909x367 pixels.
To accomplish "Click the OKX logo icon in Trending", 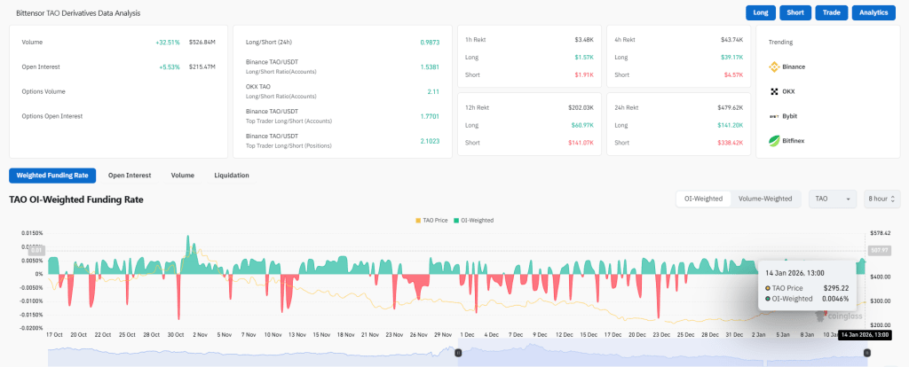I will pos(774,91).
